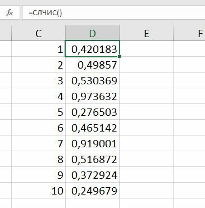The width and height of the screenshot is (205, 208).
Task: Select cell with value 0,420183
Action: pos(93,48)
